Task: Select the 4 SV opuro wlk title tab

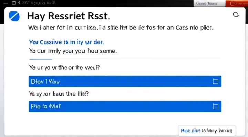Action: coord(34,3)
